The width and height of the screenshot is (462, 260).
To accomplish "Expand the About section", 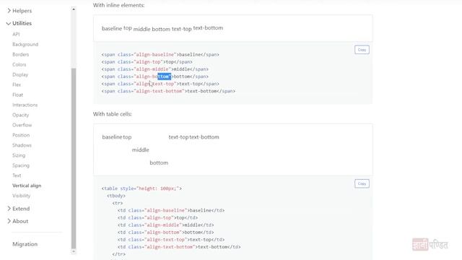I will (x=17, y=221).
